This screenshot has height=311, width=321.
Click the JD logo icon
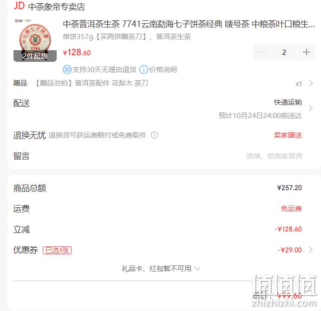point(19,6)
